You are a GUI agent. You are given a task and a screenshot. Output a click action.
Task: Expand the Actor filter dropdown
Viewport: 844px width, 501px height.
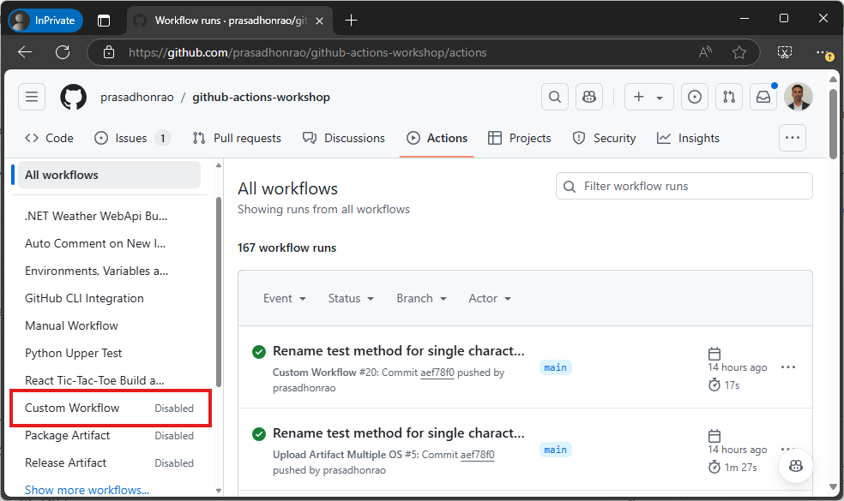point(489,298)
